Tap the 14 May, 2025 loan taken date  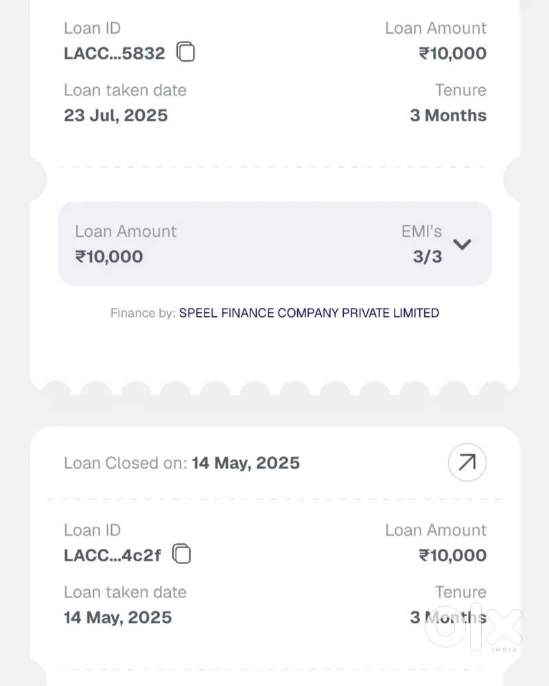(118, 617)
